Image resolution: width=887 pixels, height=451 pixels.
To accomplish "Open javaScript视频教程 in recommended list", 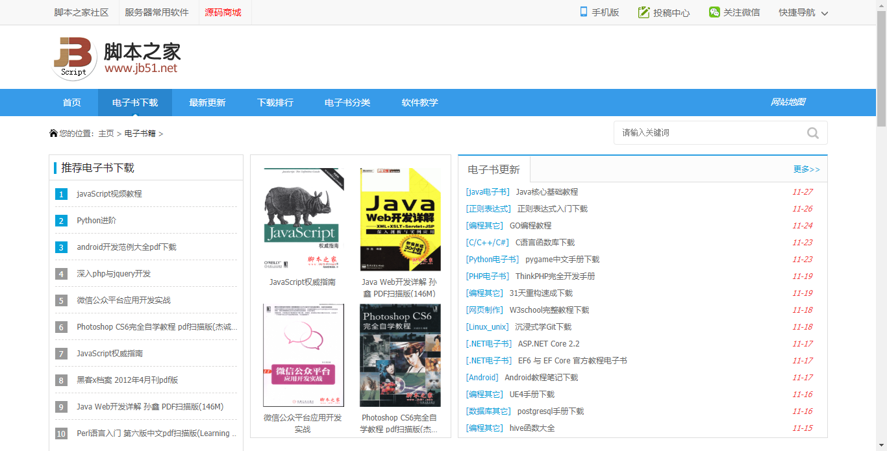I will (109, 194).
